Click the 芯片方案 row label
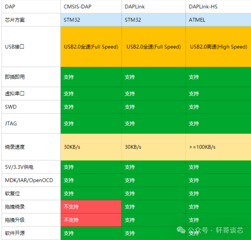 [x=31, y=20]
